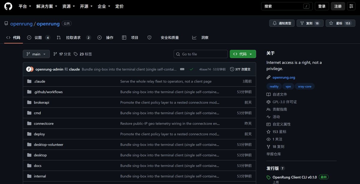Star the repository with 星标 button

[340, 23]
